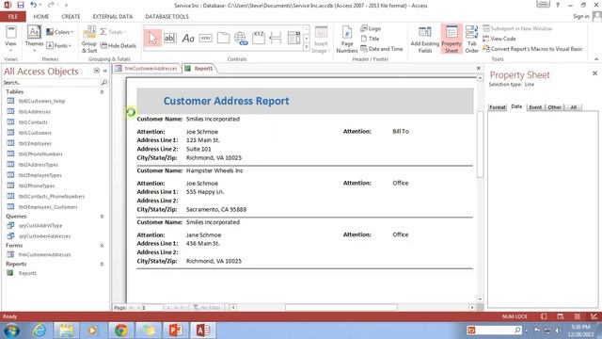
Task: Open the Colors dropdown
Action: point(59,32)
